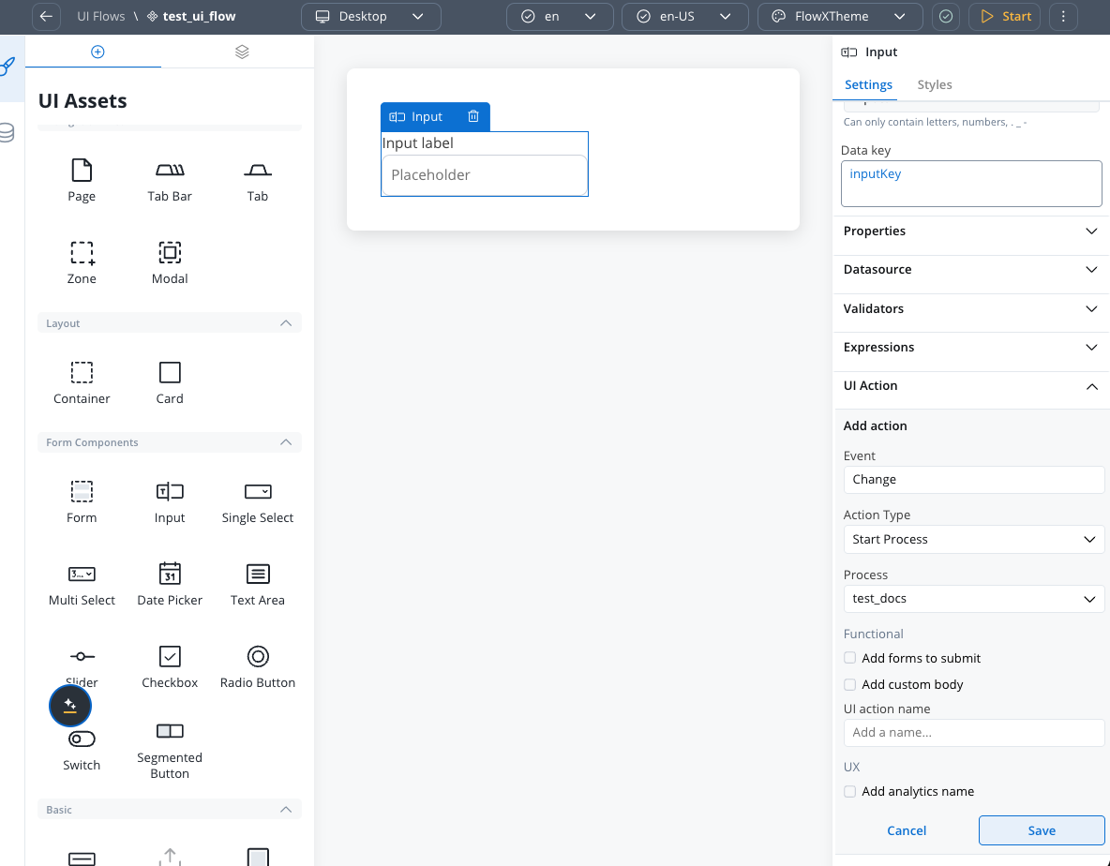Open the three-dot more options menu
1110x866 pixels.
click(x=1062, y=16)
